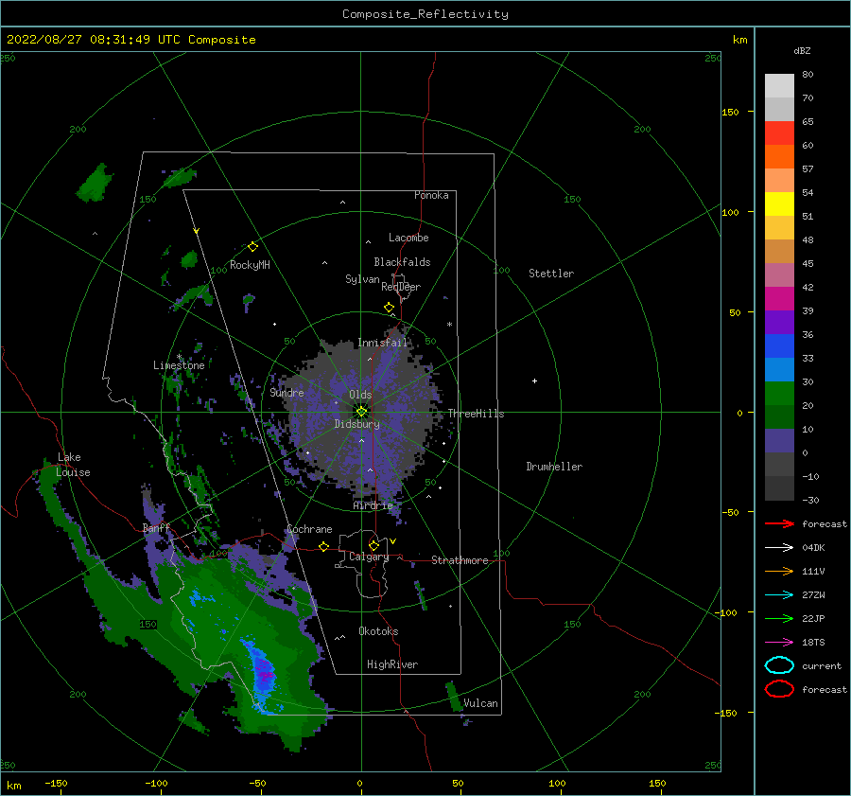Select the white 04DK arrow legend icon

coord(779,547)
